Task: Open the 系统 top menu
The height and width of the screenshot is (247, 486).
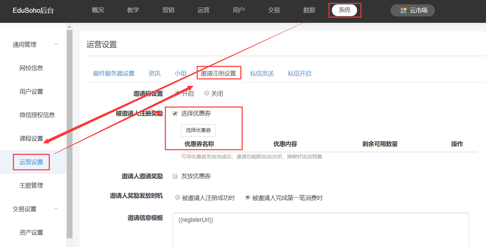Action: (x=344, y=10)
